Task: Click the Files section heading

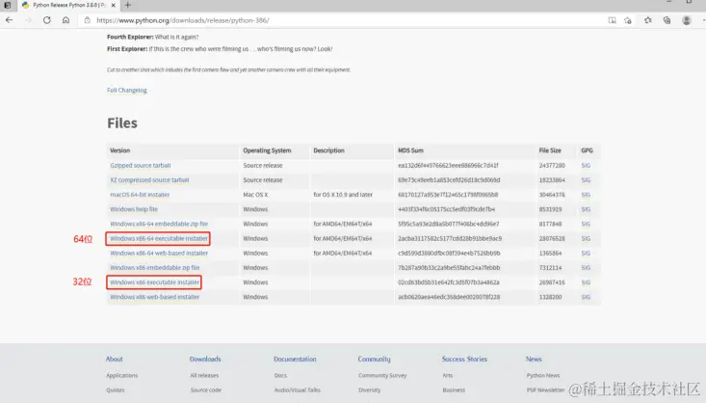Action: click(x=122, y=123)
